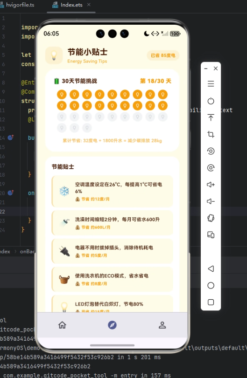Tap the light bulb app logo
Viewport: 247px width, 378px height.
[x=54, y=55]
